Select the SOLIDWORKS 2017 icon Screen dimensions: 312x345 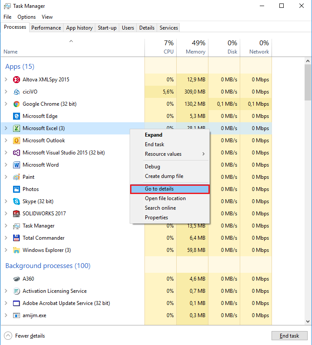tap(17, 214)
